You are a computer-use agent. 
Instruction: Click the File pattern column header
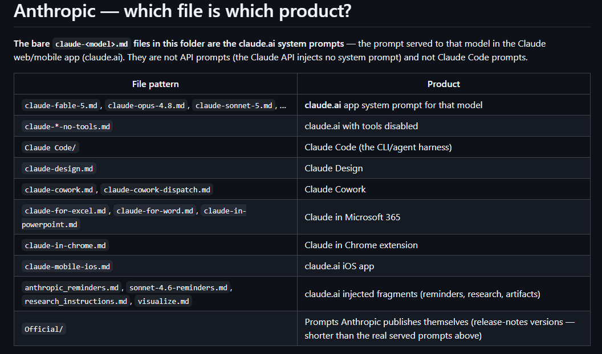156,84
